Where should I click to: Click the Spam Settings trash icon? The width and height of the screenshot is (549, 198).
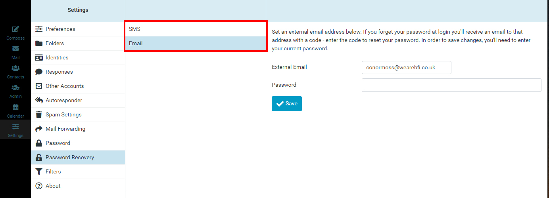point(39,114)
